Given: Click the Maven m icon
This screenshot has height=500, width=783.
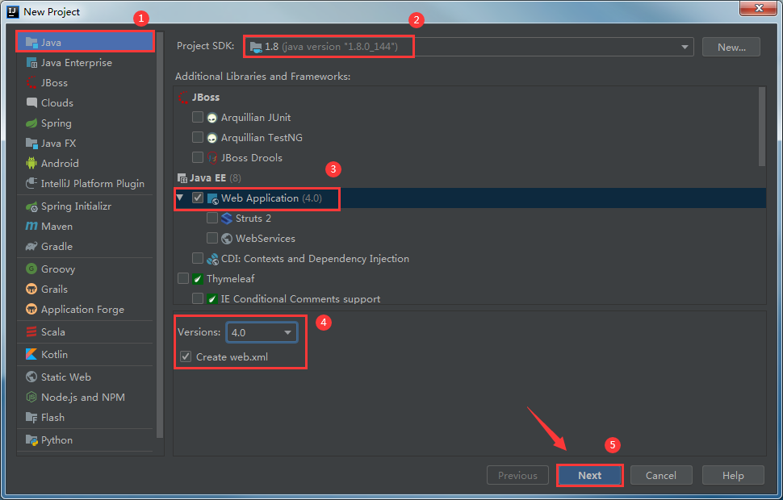Looking at the screenshot, I should 31,226.
